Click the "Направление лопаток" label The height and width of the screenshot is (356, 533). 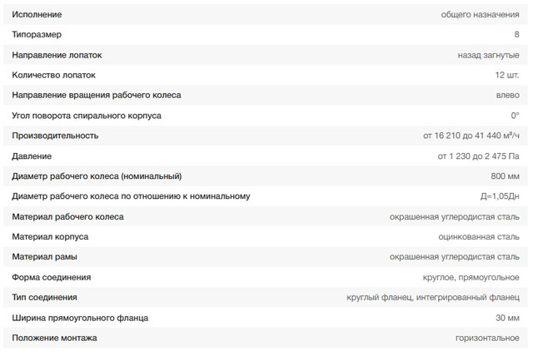click(57, 55)
